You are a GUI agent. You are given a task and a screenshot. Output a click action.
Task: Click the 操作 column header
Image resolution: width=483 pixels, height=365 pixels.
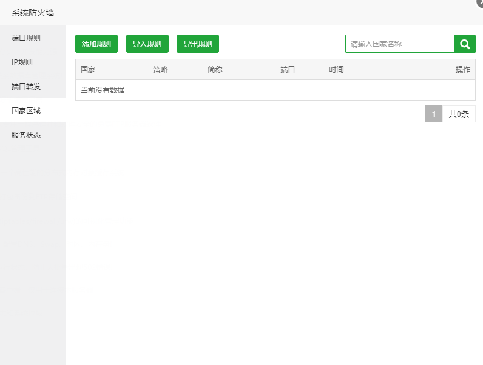462,70
